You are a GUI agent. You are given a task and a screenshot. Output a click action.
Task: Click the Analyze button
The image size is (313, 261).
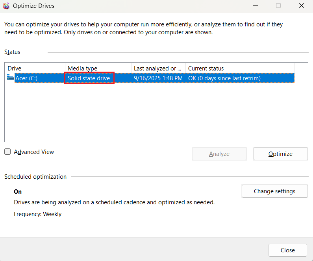pyautogui.click(x=219, y=154)
